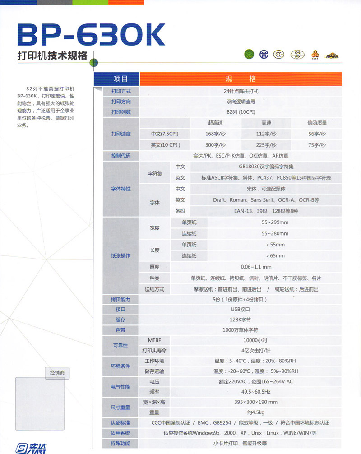Click the value '24针点阵击打式'
The width and height of the screenshot is (361, 454).
click(x=241, y=91)
